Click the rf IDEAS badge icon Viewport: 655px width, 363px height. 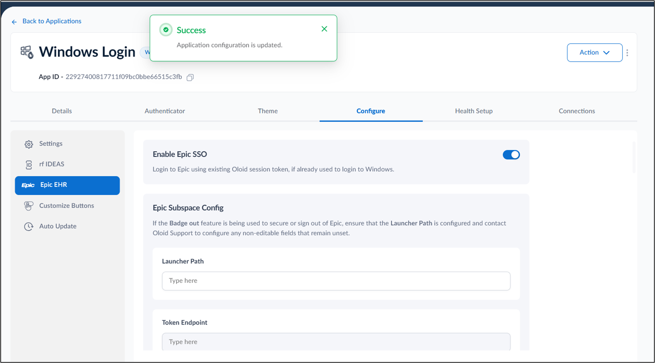tap(29, 165)
